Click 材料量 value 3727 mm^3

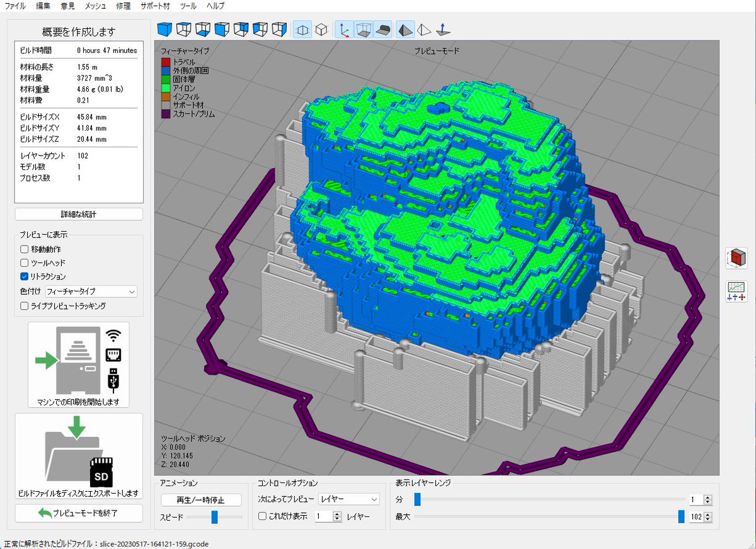(x=94, y=78)
